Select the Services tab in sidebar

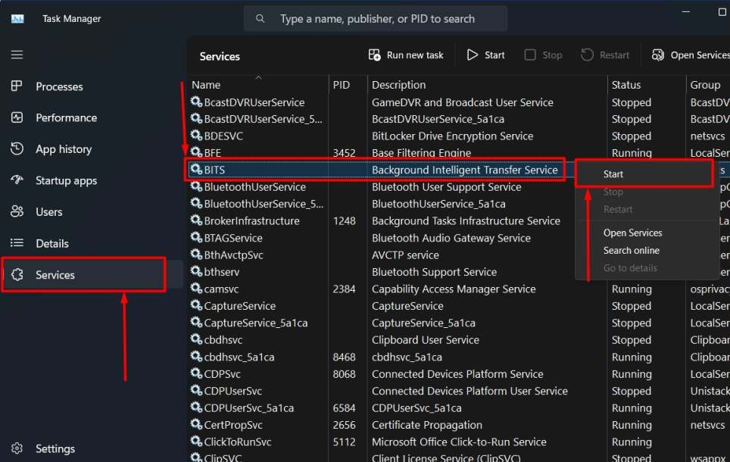tap(55, 275)
